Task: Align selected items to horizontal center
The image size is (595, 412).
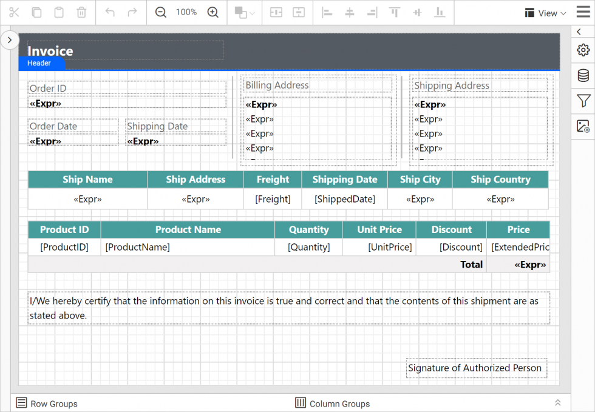Action: (x=350, y=13)
